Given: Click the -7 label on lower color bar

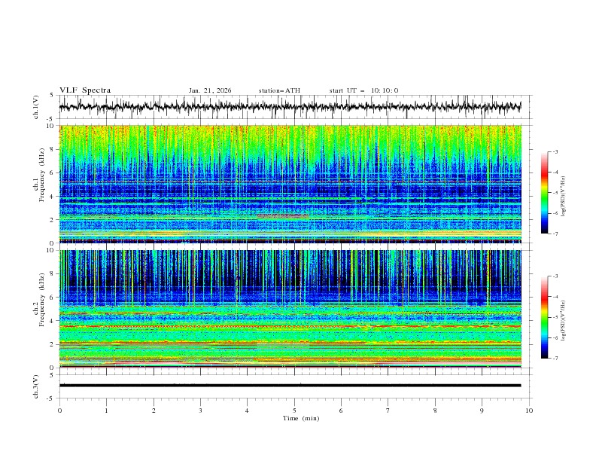Looking at the screenshot, I should [x=554, y=359].
